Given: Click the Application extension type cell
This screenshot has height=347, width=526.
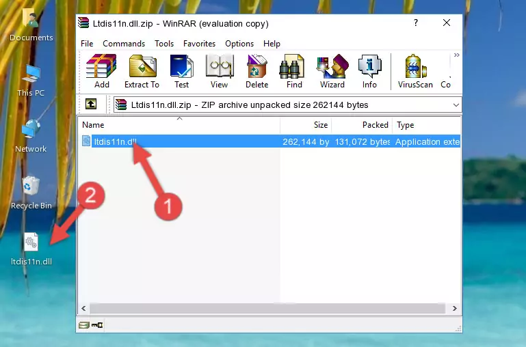Looking at the screenshot, I should click(427, 141).
